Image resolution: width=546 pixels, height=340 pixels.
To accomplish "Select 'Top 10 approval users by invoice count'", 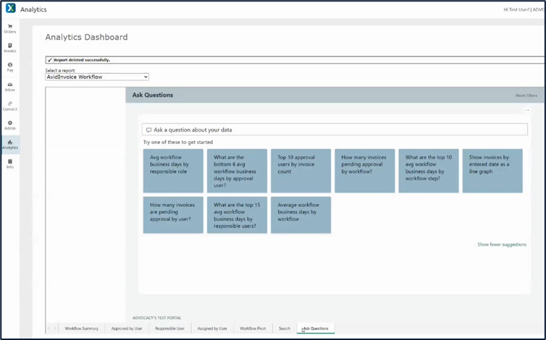I will pyautogui.click(x=301, y=171).
